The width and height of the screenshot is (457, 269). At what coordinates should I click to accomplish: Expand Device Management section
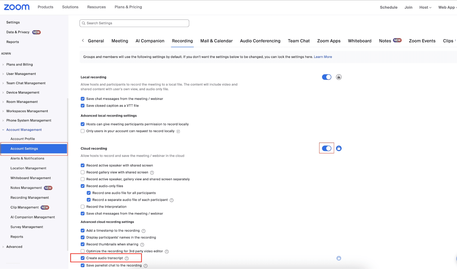23,93
